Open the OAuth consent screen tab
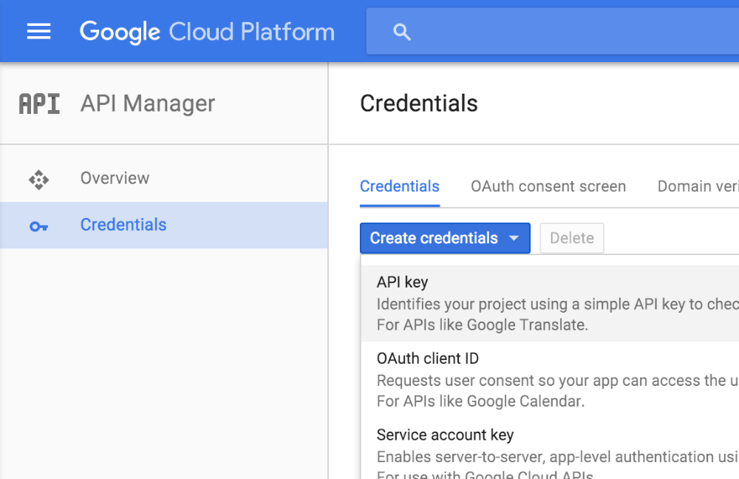Viewport: 739px width, 479px height. click(548, 186)
